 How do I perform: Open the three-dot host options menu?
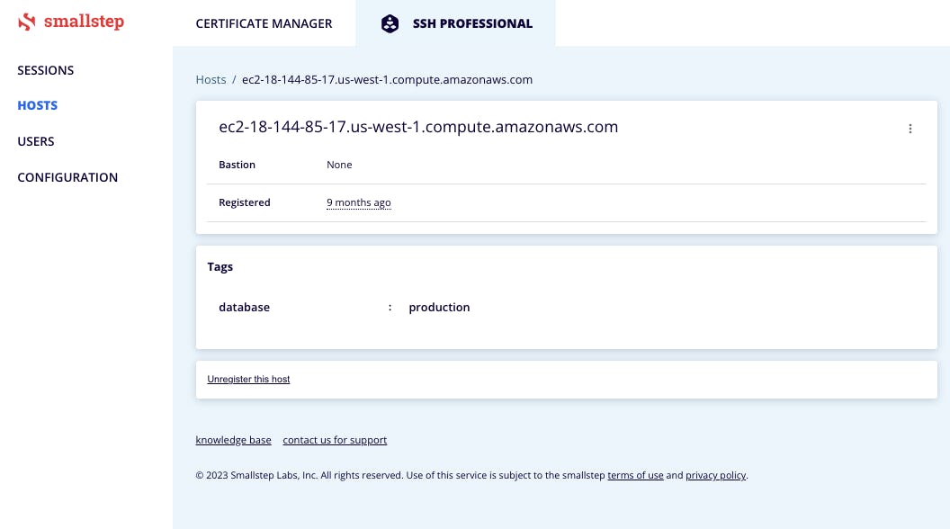[910, 129]
